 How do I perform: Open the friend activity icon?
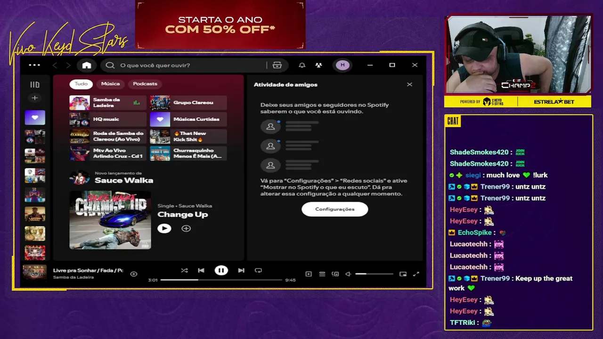click(318, 65)
